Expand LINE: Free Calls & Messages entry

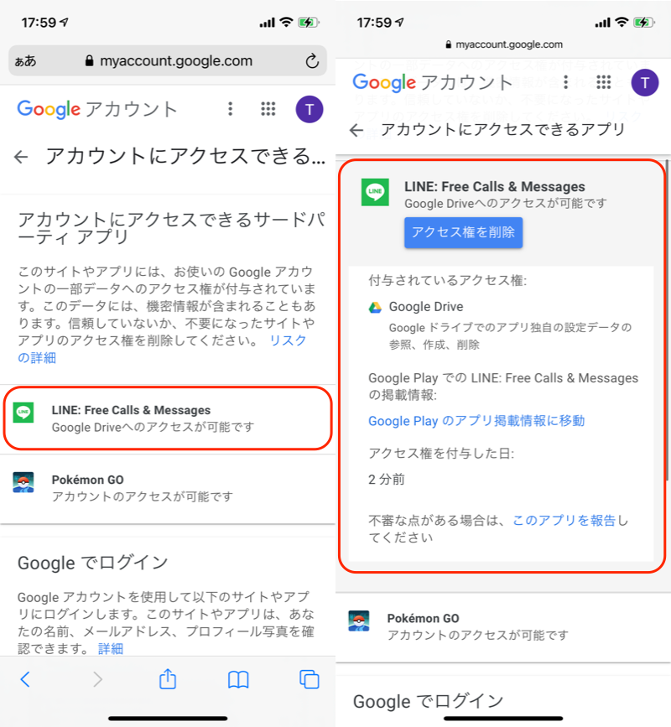168,418
